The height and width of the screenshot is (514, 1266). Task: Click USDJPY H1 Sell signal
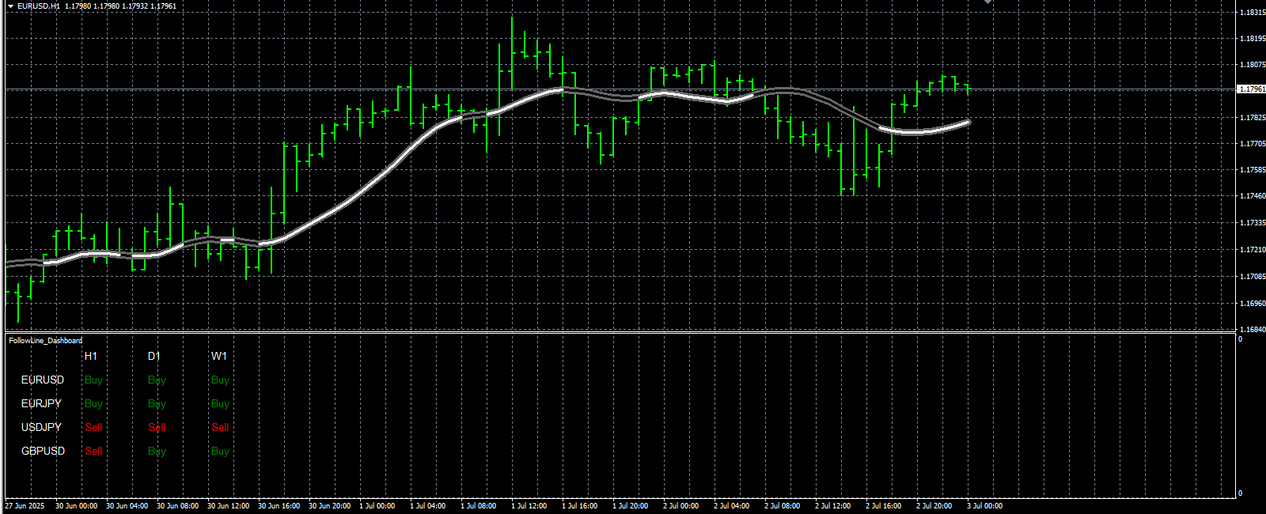point(93,427)
